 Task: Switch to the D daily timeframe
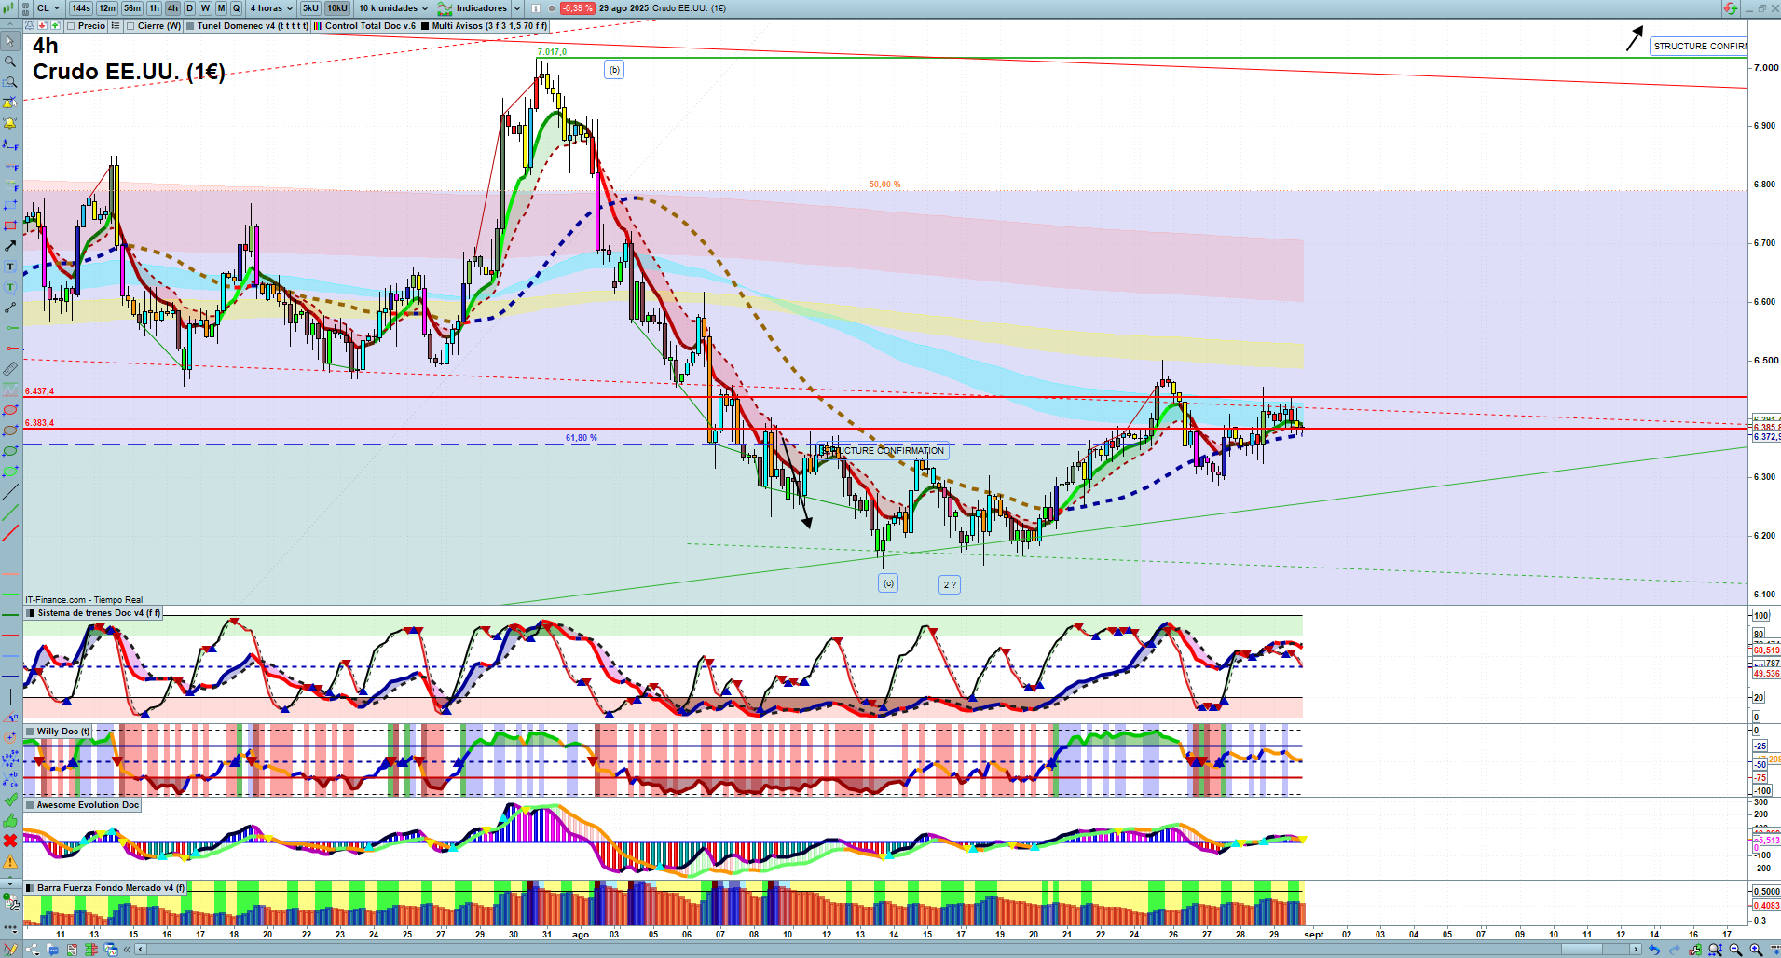[190, 8]
